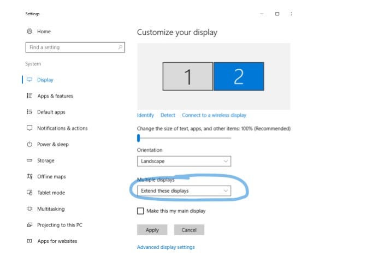This screenshot has height=262, width=367.
Task: Click the Cancel button
Action: pos(189,230)
